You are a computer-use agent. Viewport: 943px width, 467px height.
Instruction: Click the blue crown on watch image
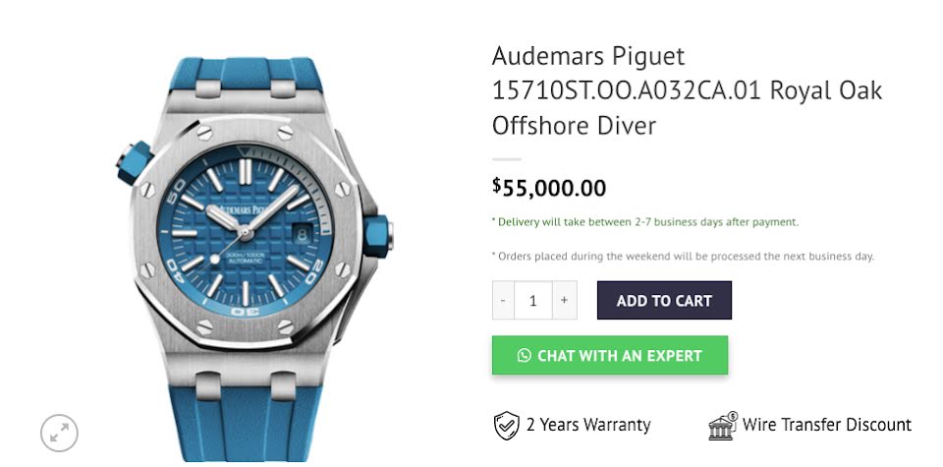click(377, 236)
